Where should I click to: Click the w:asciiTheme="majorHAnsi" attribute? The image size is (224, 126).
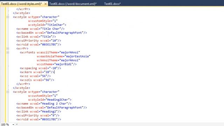click(x=58, y=52)
